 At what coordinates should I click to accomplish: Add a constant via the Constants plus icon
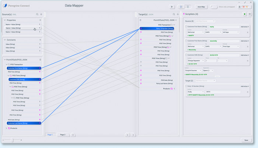pyautogui.click(x=40, y=40)
